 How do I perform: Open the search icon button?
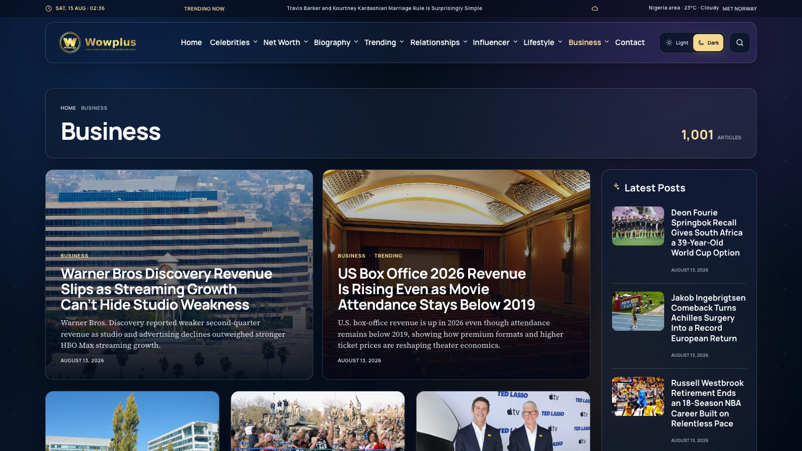click(x=740, y=43)
